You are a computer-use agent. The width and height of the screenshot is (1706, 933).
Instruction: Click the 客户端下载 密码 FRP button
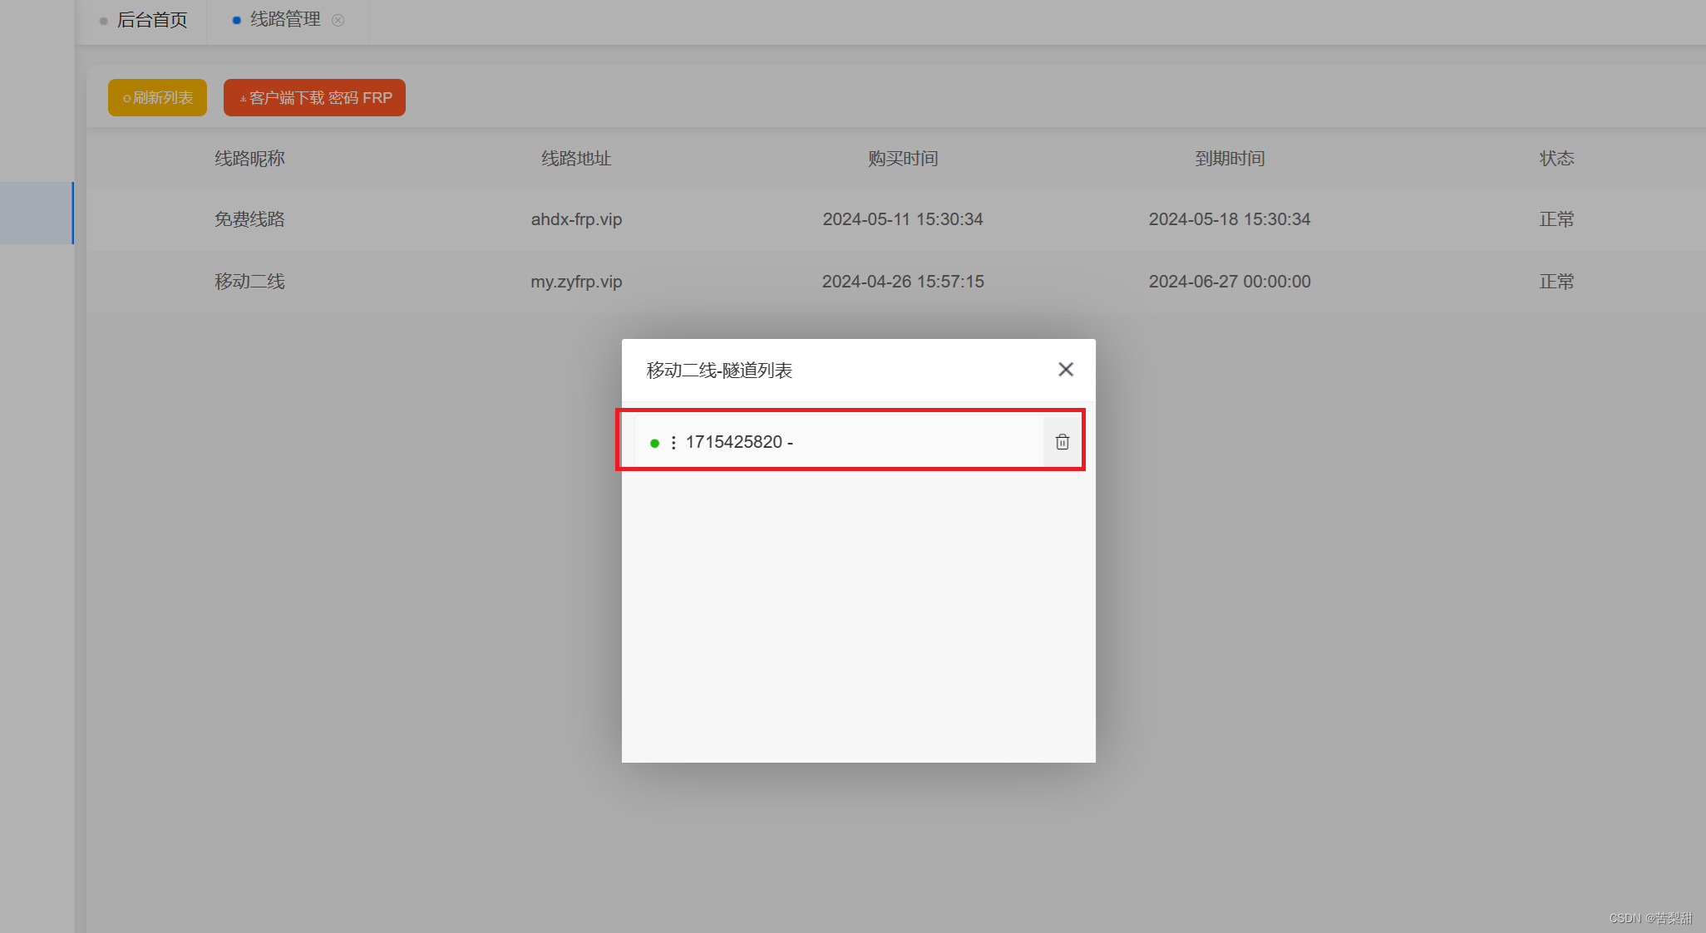(314, 97)
